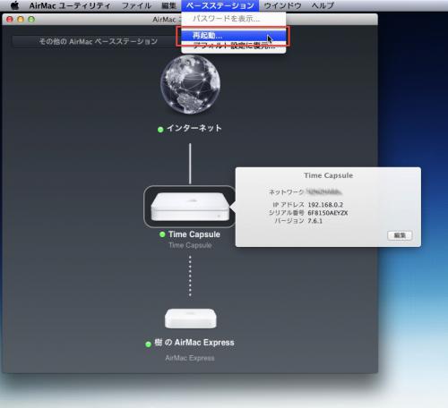Zoom the AirMac utility window

pos(31,20)
